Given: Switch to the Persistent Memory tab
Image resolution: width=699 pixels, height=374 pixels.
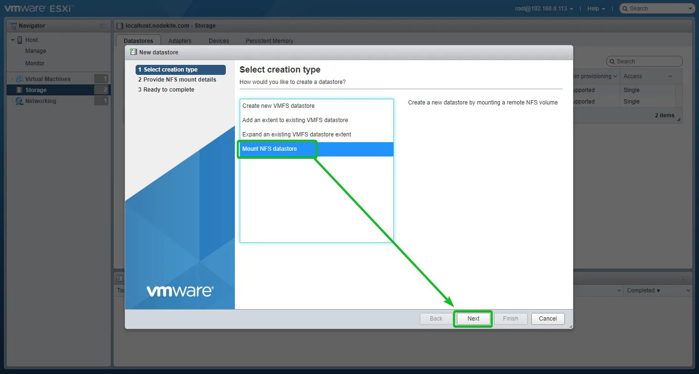Looking at the screenshot, I should tap(269, 41).
